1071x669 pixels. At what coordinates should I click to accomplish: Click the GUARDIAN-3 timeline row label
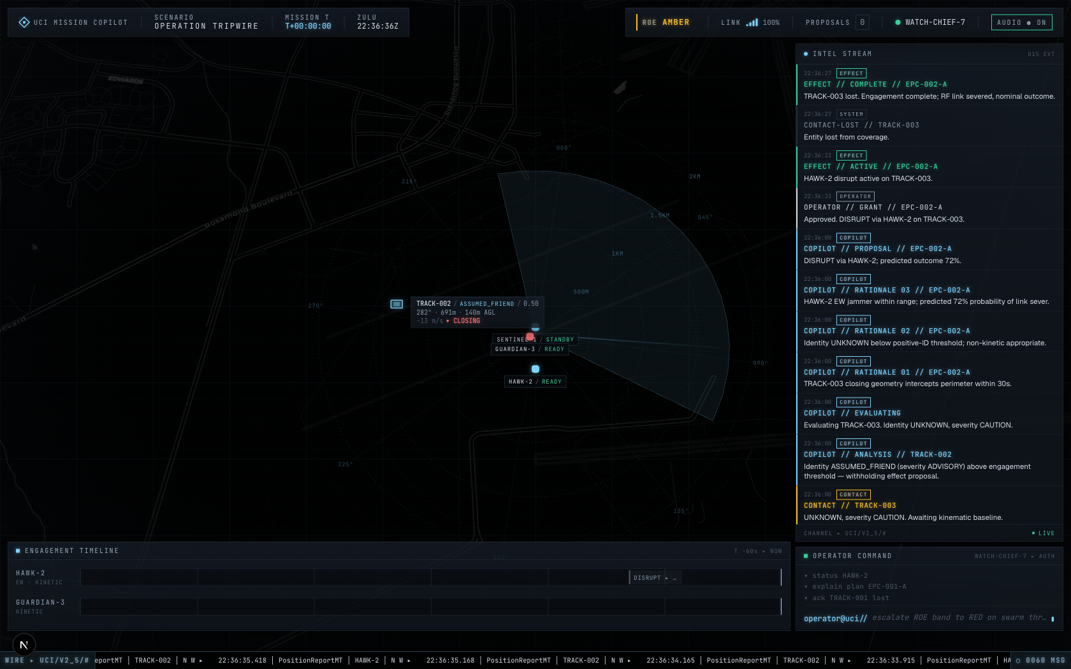[x=40, y=607]
